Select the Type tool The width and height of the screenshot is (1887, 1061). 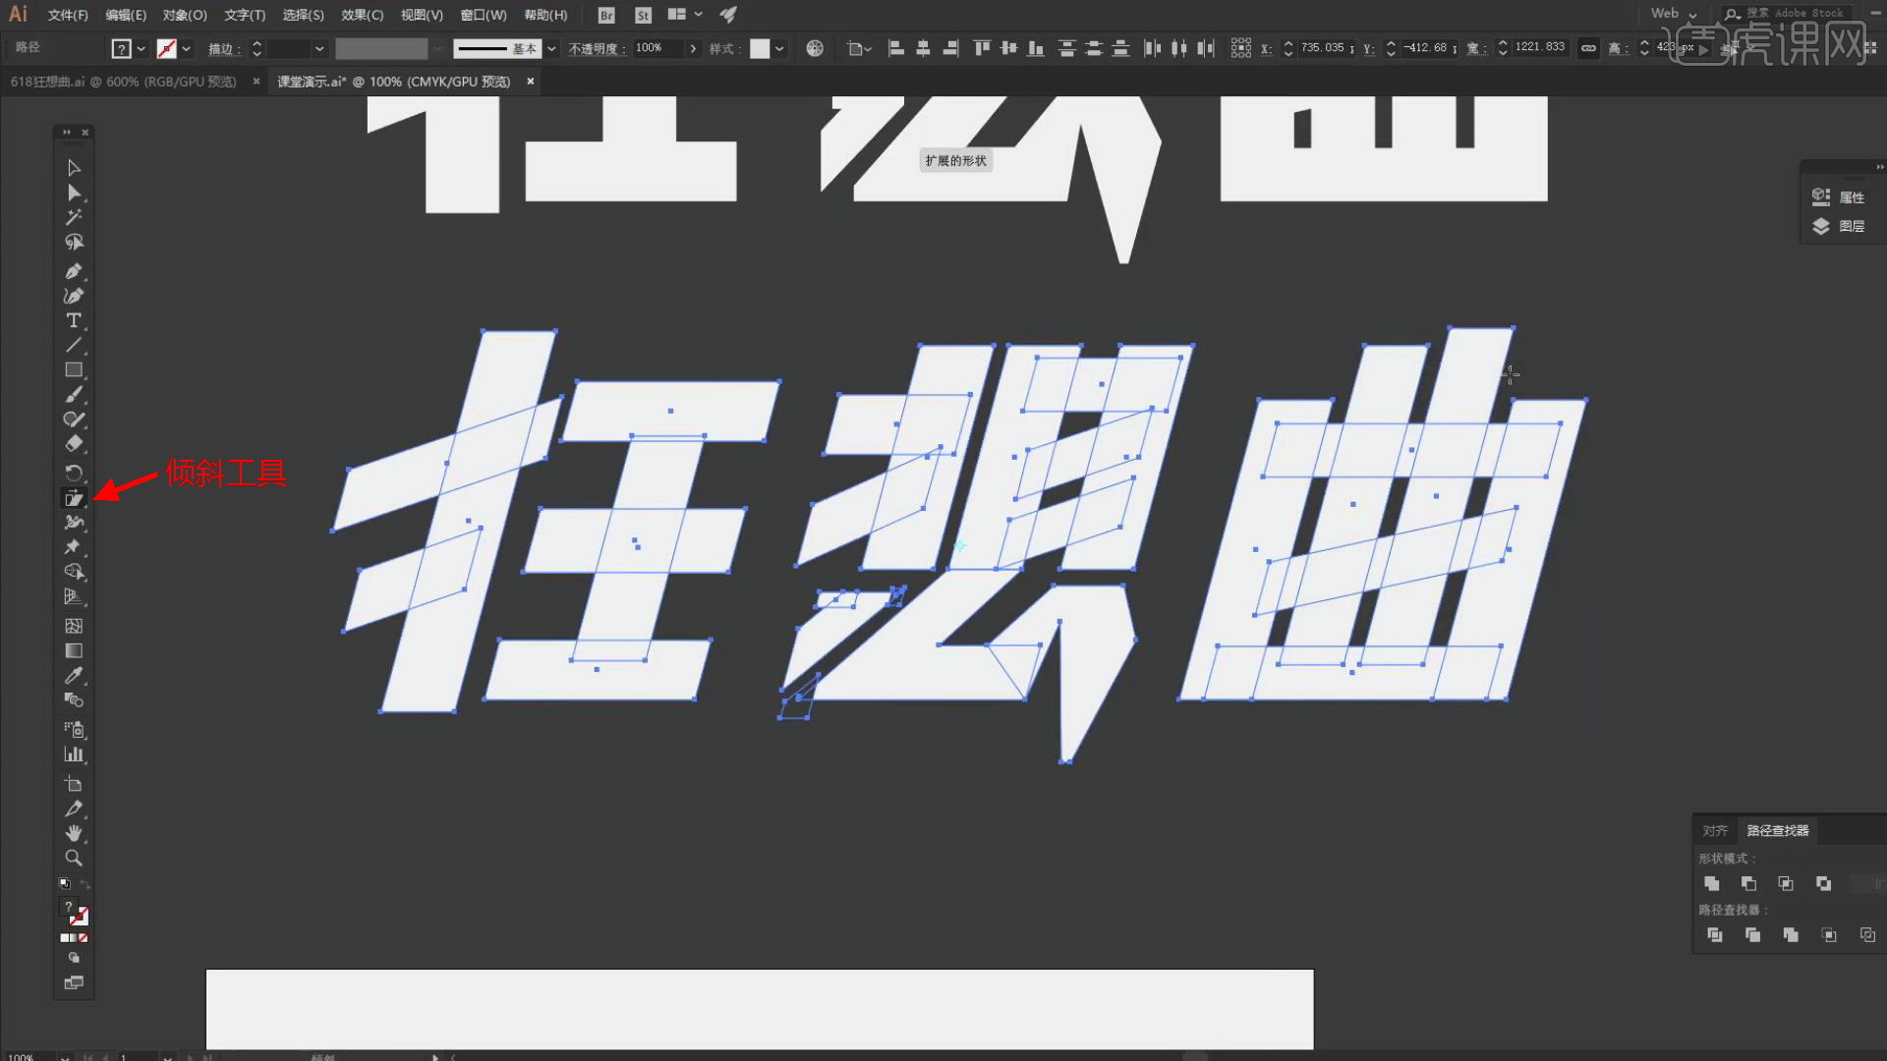[x=74, y=320]
